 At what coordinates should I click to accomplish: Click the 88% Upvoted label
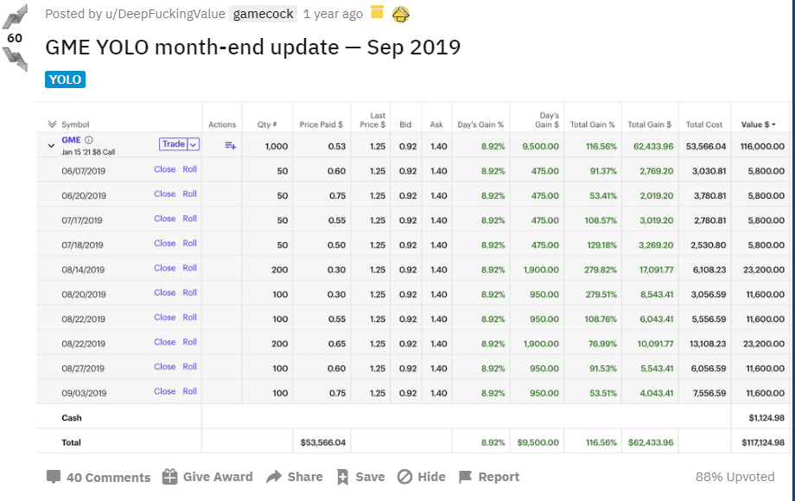pos(735,477)
